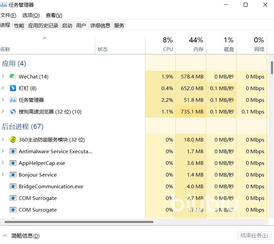Click the 搜狗高速浏览器 process icon

click(13, 111)
